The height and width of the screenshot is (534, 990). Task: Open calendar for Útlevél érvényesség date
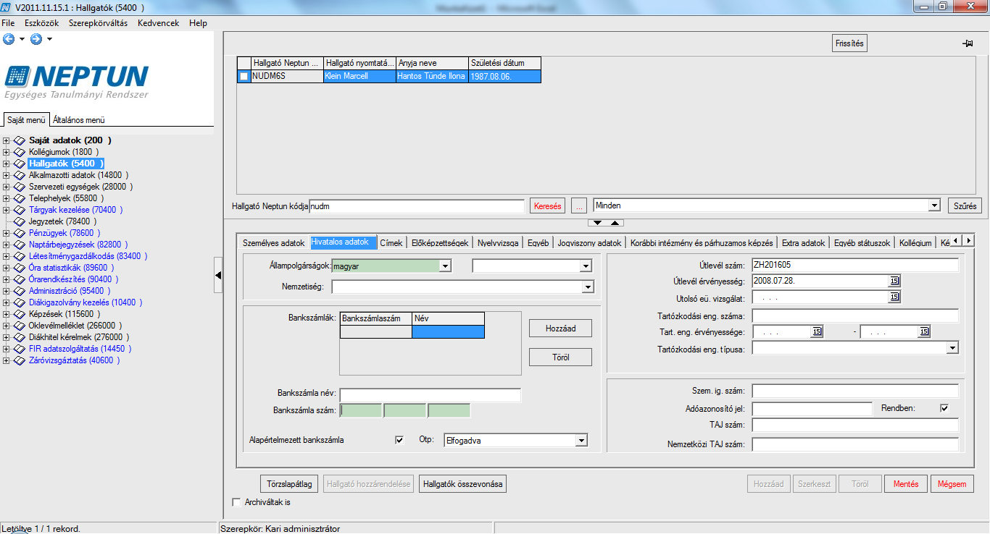coord(894,281)
